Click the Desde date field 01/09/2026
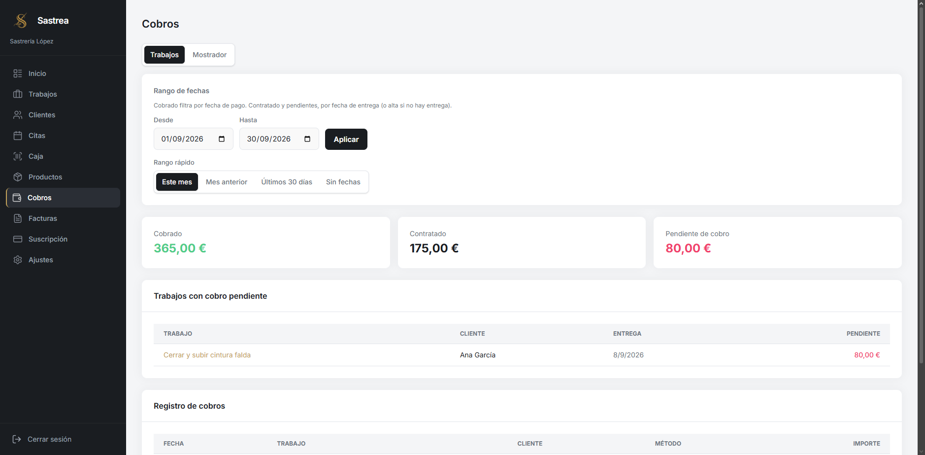 pyautogui.click(x=193, y=139)
